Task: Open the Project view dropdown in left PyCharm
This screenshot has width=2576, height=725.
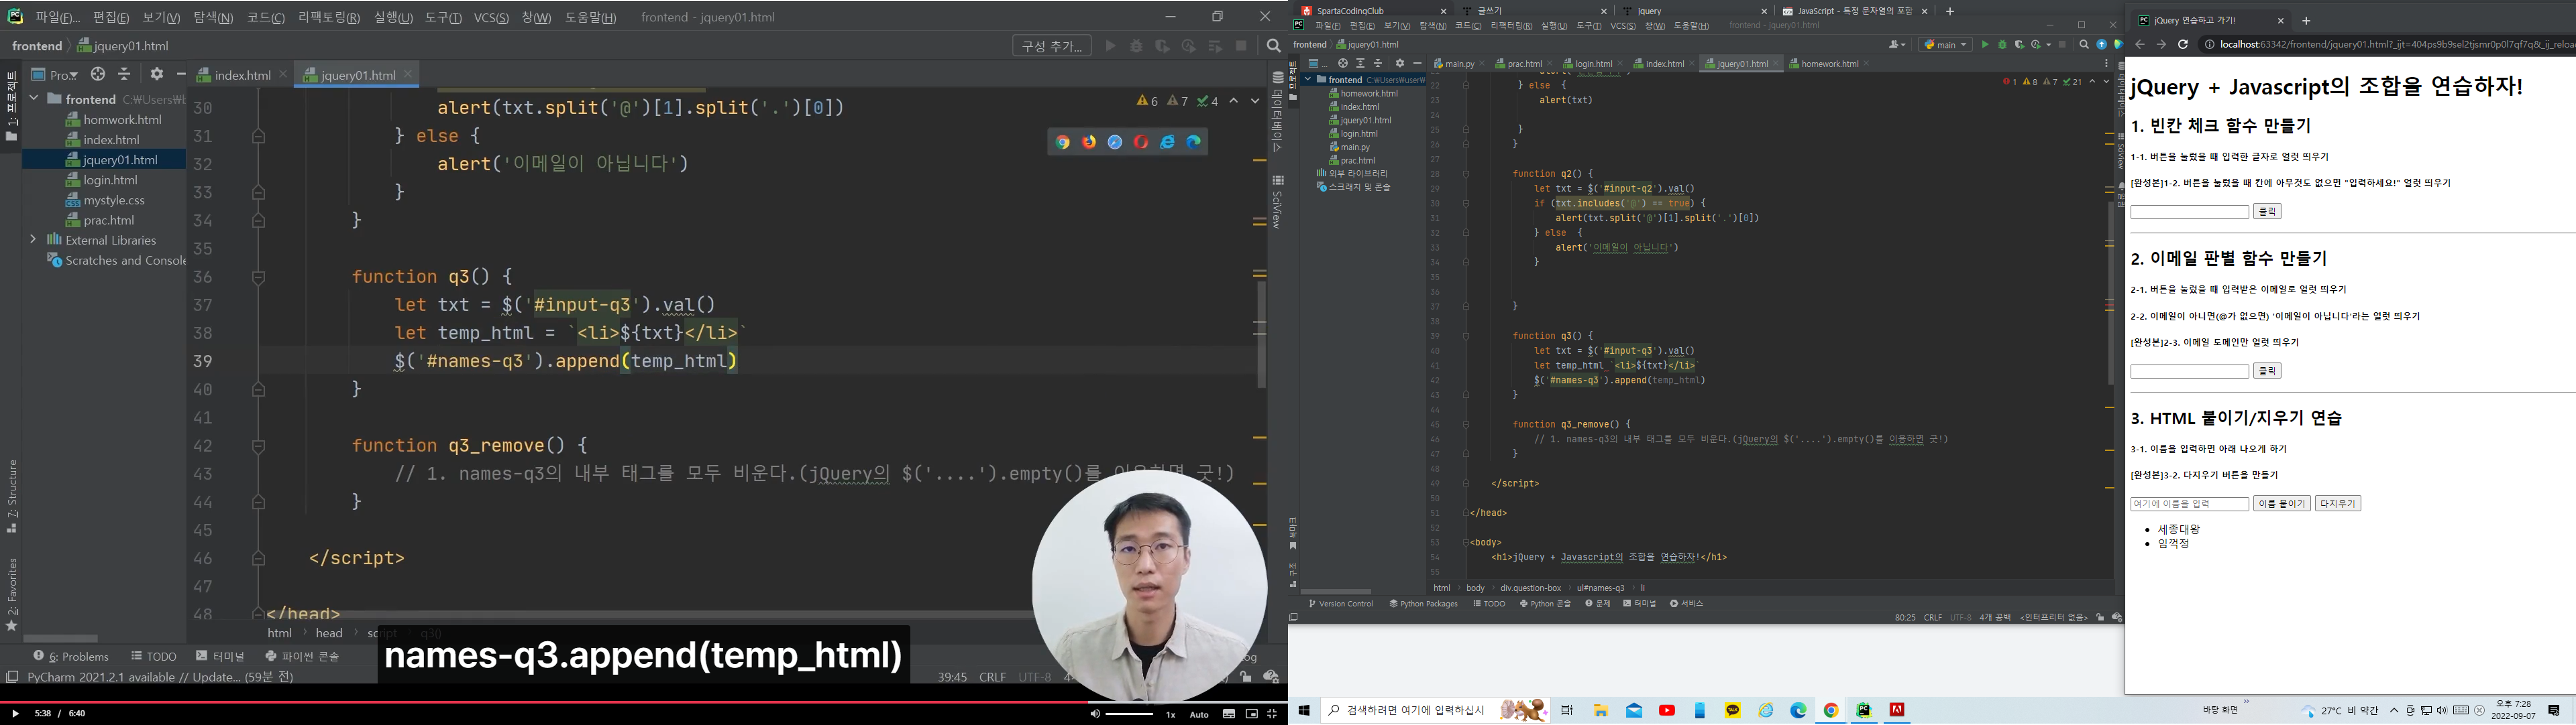Action: [x=55, y=74]
